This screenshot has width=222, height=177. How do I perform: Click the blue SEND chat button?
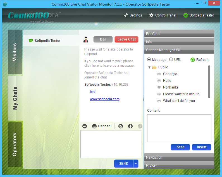coord(124,164)
